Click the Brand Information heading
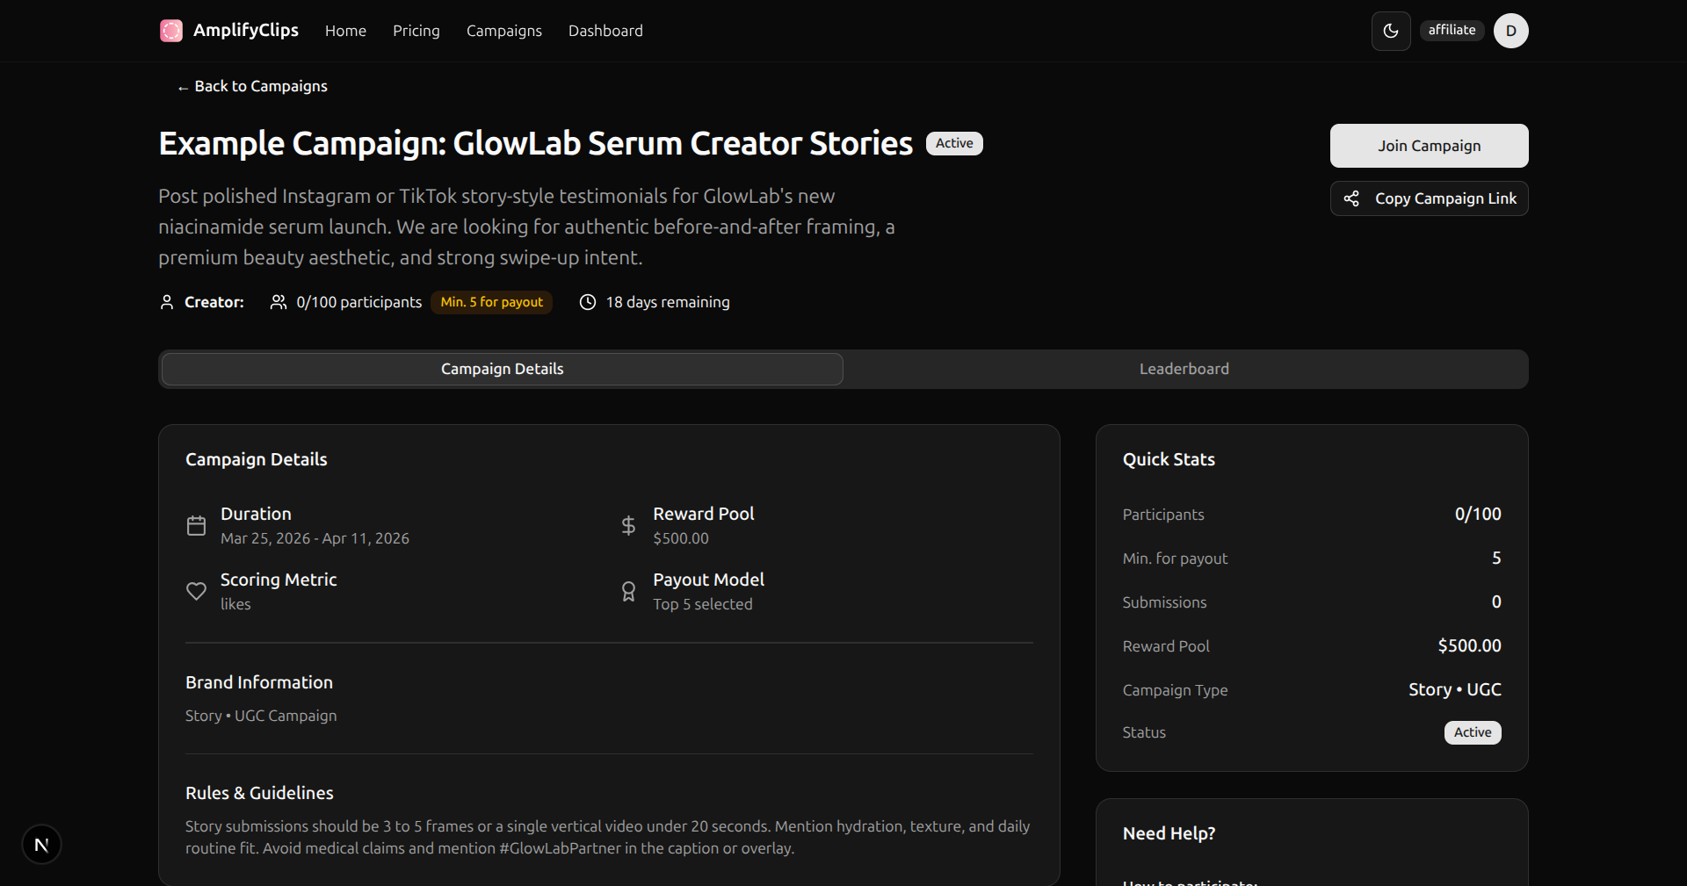1687x886 pixels. pyautogui.click(x=259, y=682)
